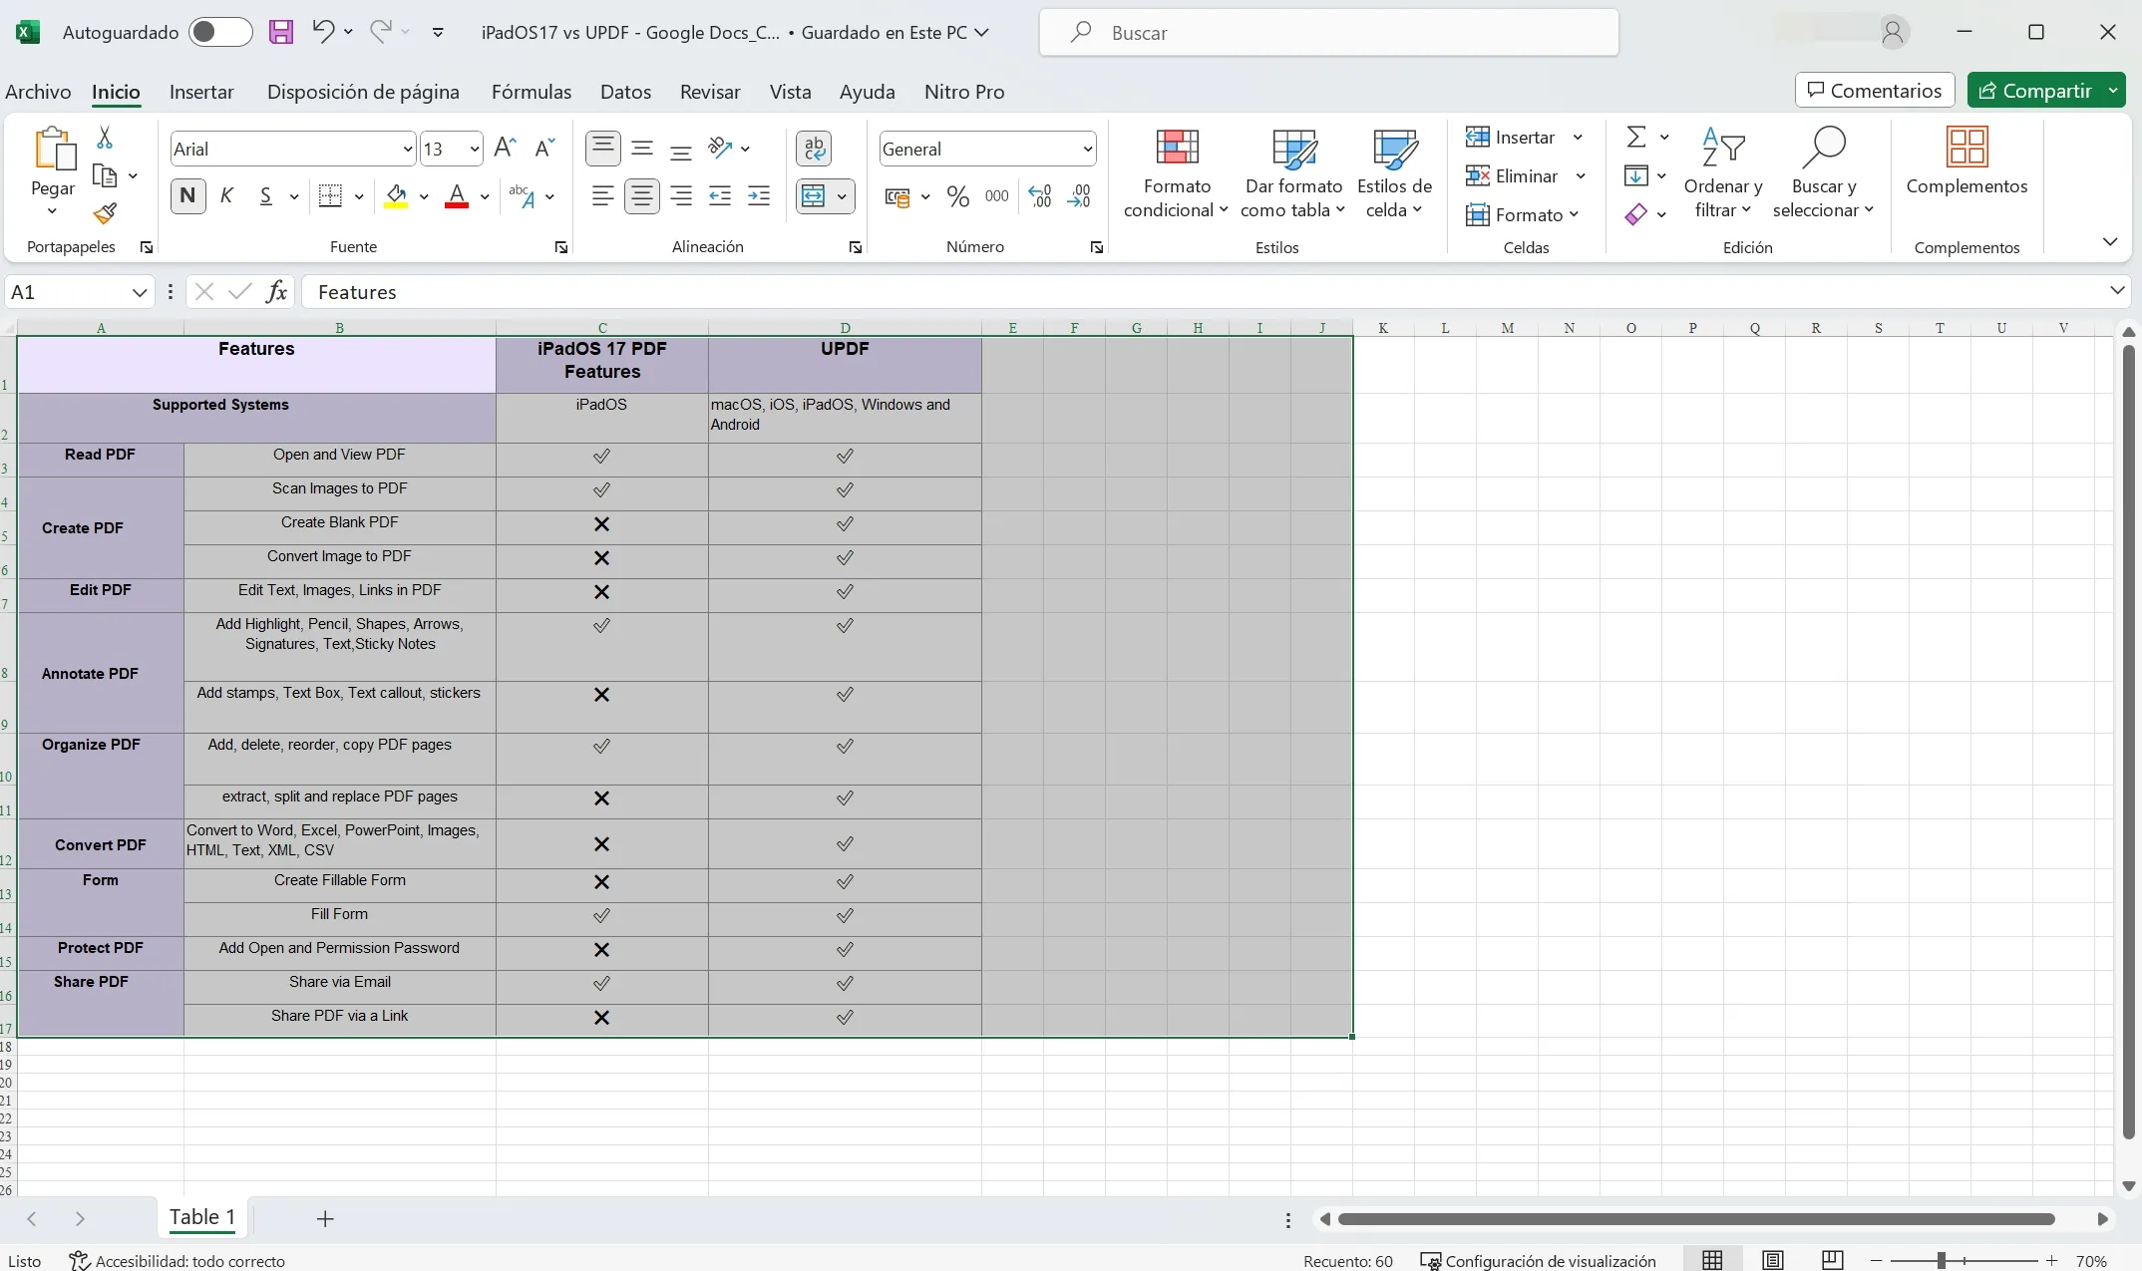The image size is (2142, 1271).
Task: Click the Comentarios button
Action: (x=1875, y=91)
